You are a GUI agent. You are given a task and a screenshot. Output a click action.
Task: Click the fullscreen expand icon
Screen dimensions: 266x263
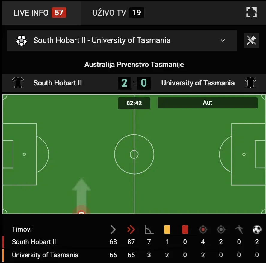251,12
